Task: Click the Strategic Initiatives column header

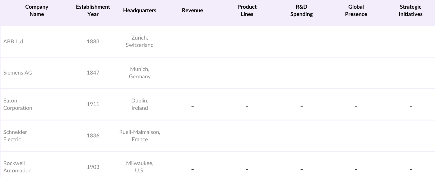Action: [x=411, y=11]
